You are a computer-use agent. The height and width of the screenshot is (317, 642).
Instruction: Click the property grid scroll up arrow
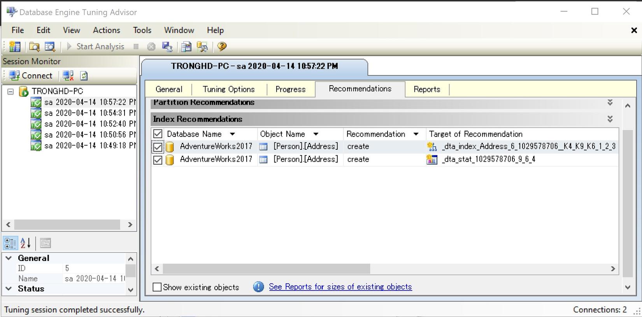[x=131, y=259]
